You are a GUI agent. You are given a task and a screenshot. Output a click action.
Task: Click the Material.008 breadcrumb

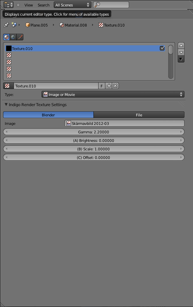[73, 25]
